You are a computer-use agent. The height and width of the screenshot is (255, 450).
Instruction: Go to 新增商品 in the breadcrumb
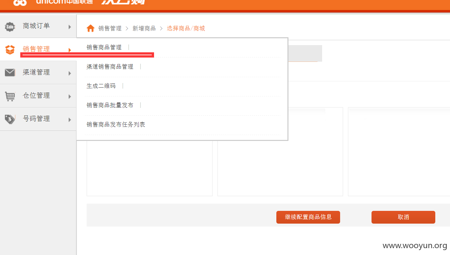click(144, 28)
